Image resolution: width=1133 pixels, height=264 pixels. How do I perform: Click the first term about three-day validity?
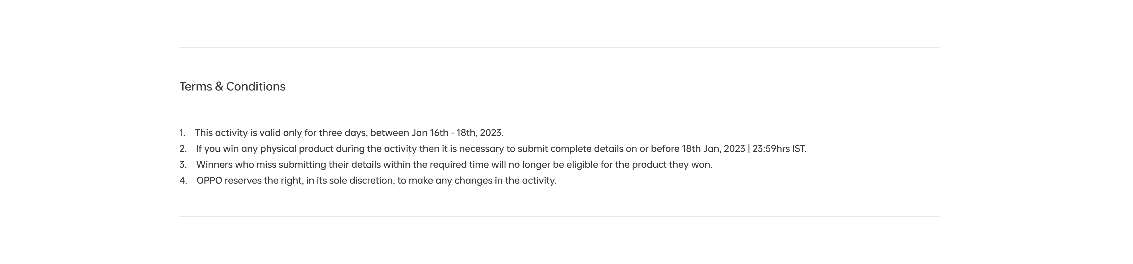[x=349, y=133]
